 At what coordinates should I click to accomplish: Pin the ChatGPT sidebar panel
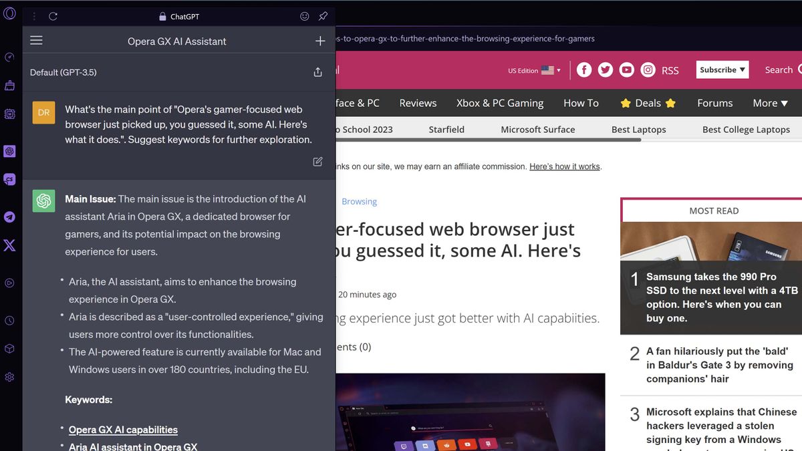coord(323,16)
